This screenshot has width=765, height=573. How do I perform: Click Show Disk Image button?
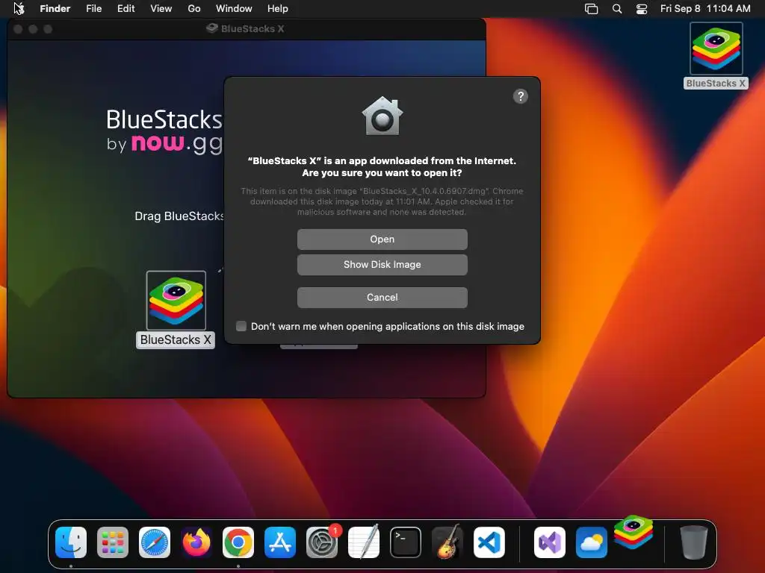[382, 265]
